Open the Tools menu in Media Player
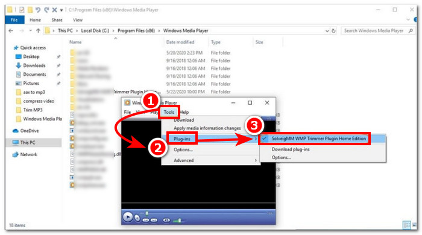This screenshot has height=235, width=422. click(x=169, y=112)
